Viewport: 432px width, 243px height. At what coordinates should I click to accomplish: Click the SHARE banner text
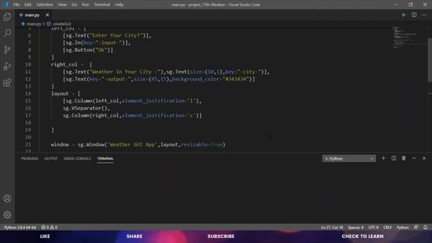(134, 236)
